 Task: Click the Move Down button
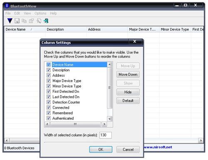tap(128, 75)
